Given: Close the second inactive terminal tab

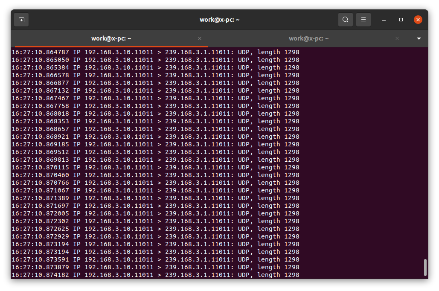Looking at the screenshot, I should tap(397, 38).
